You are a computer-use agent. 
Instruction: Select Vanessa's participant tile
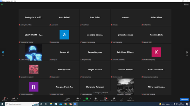coord(126,17)
